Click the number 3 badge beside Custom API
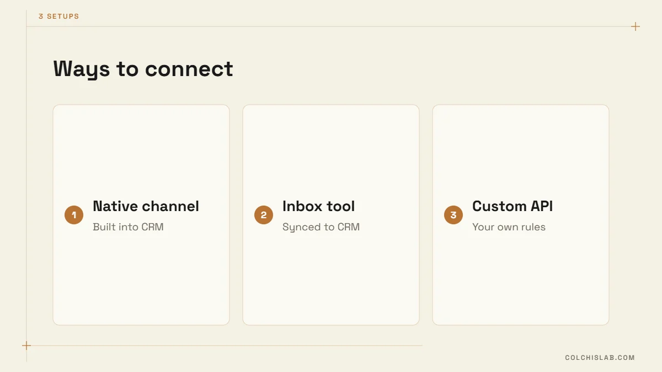Viewport: 662px width, 372px height. (453, 215)
